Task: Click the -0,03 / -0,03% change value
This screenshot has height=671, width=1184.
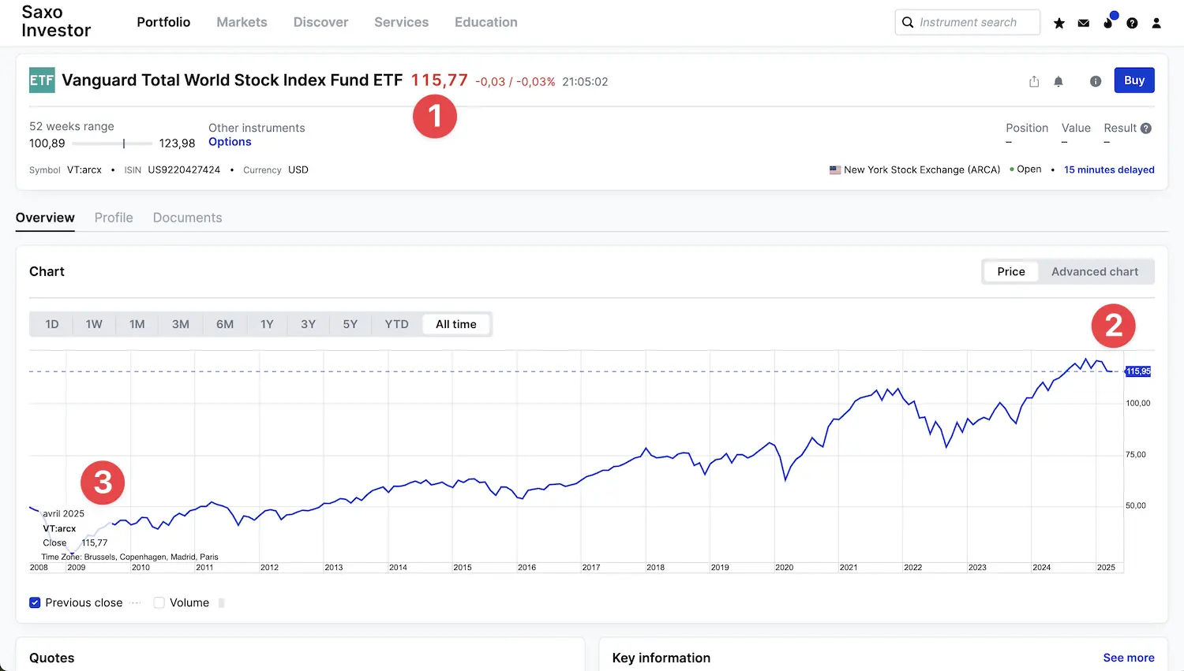Action: [x=515, y=82]
